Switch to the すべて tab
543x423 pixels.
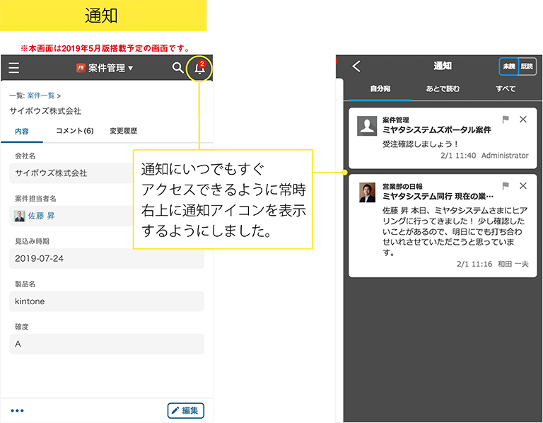[x=506, y=89]
